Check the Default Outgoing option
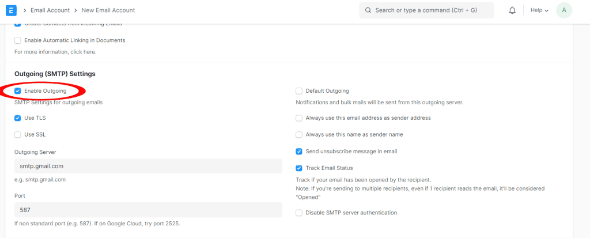This screenshot has width=590, height=238. pyautogui.click(x=299, y=91)
